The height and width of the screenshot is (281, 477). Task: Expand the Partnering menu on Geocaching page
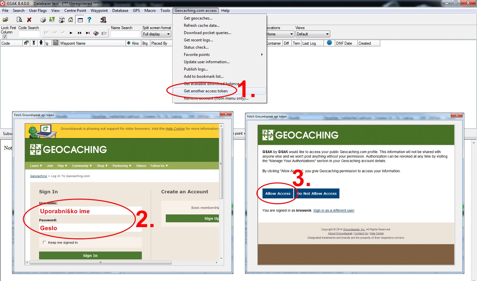(122, 166)
